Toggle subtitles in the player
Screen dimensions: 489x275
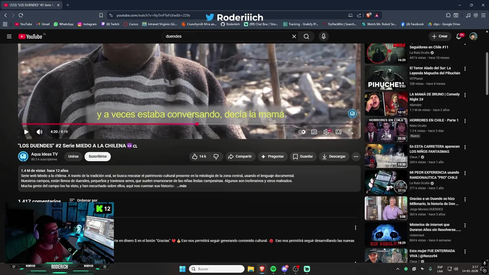[x=314, y=132]
